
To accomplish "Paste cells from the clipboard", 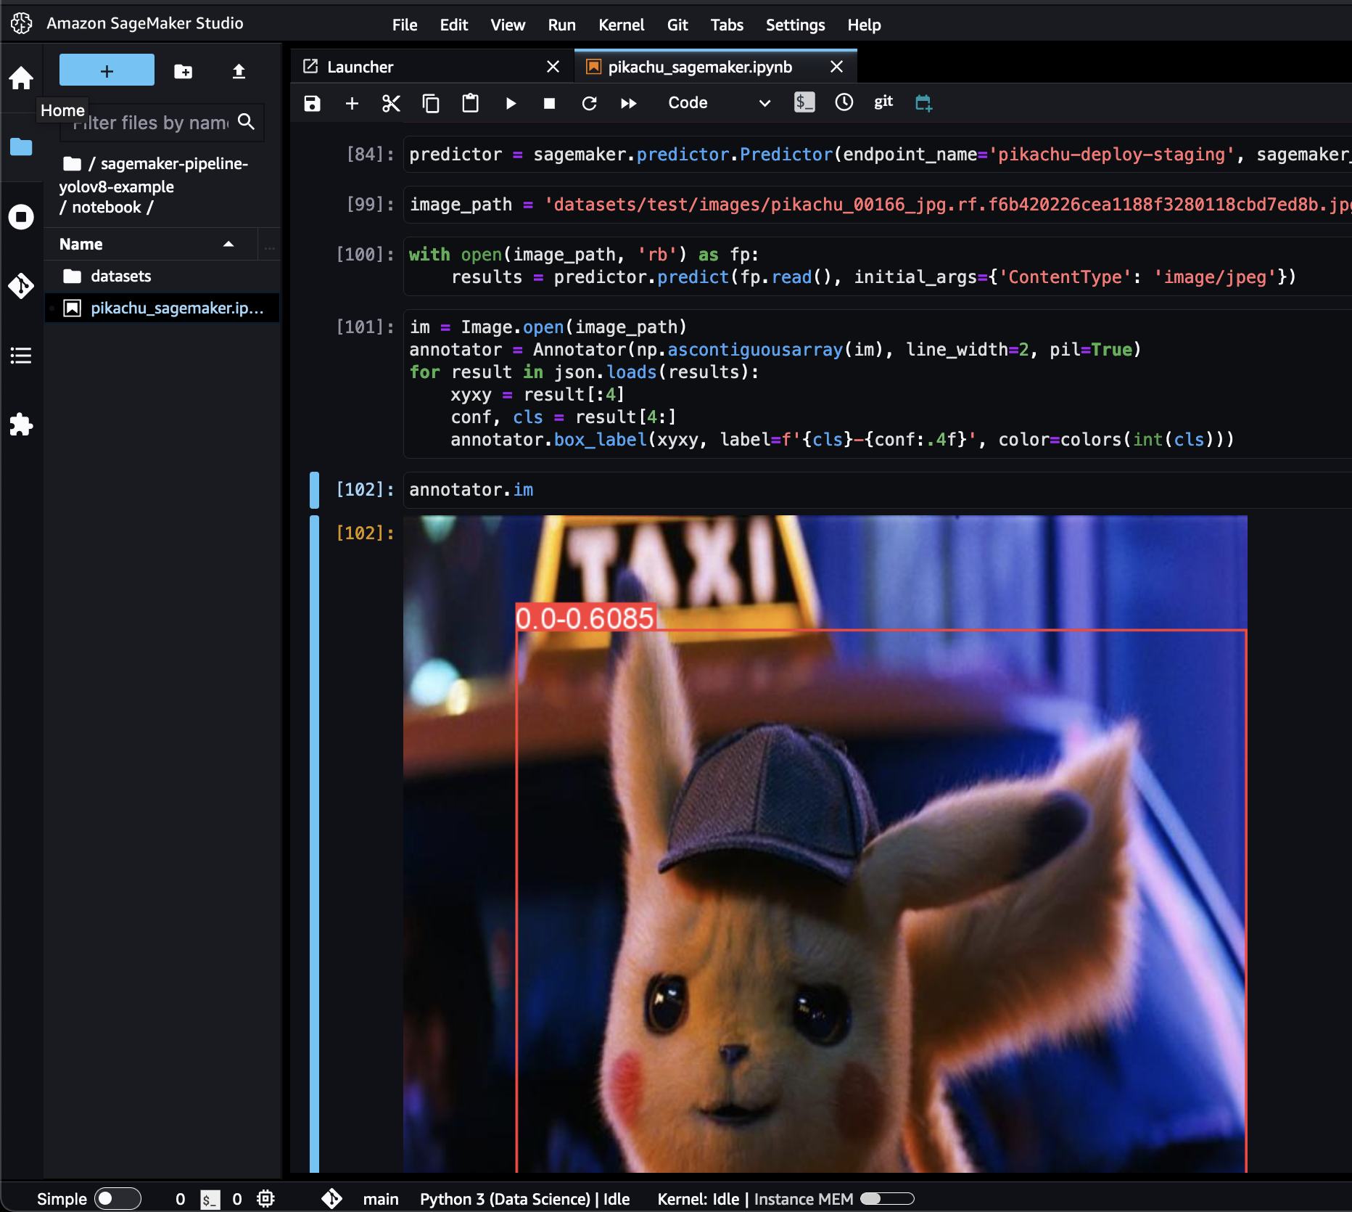I will click(x=470, y=103).
